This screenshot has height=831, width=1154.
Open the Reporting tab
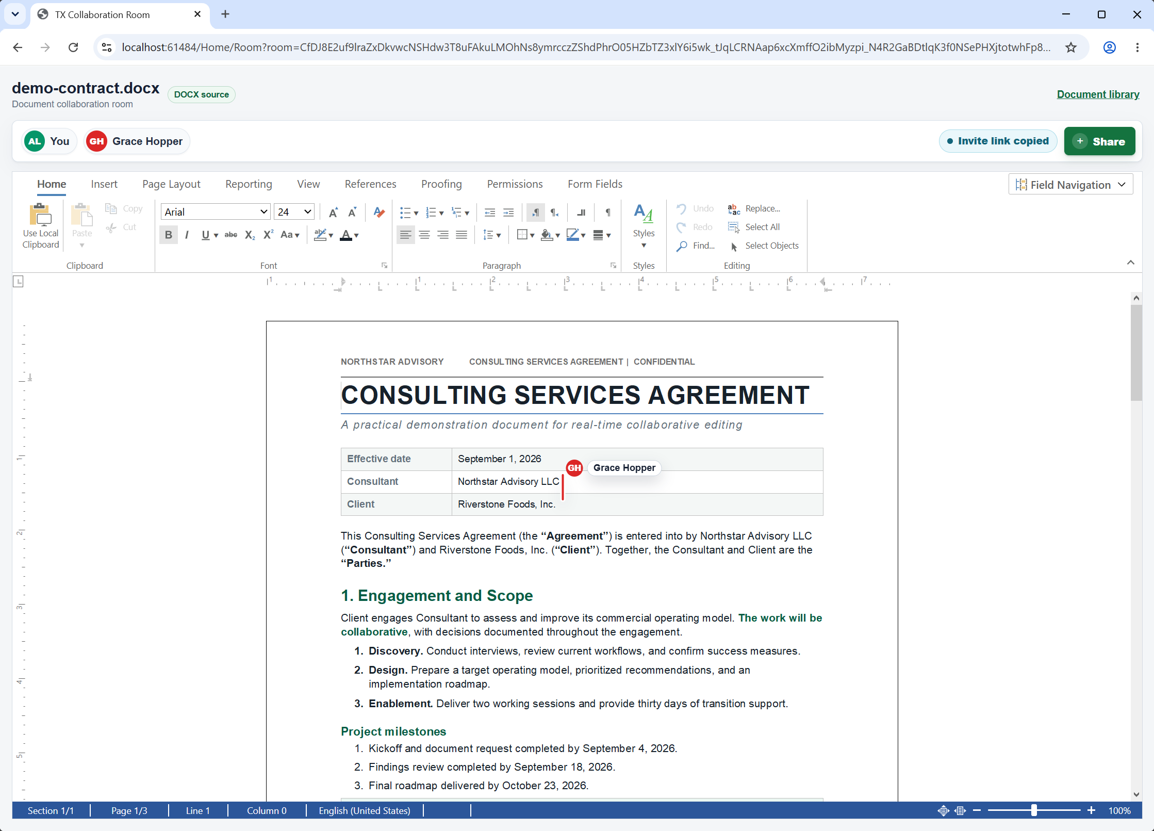click(249, 184)
